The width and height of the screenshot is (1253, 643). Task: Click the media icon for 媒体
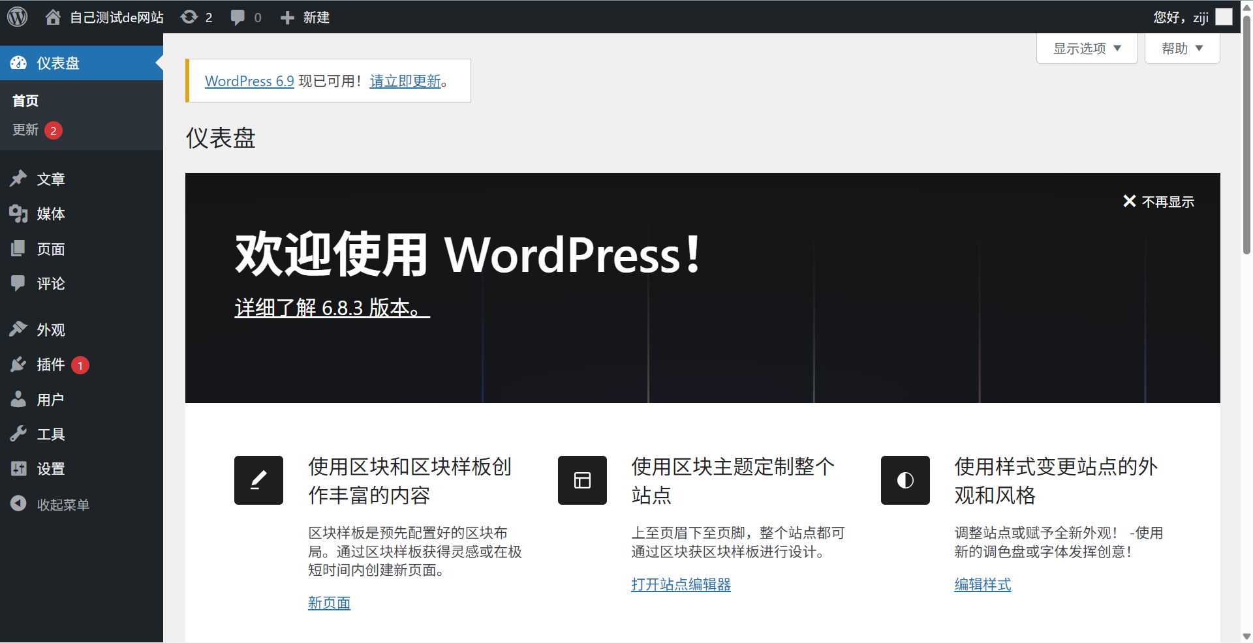point(18,213)
